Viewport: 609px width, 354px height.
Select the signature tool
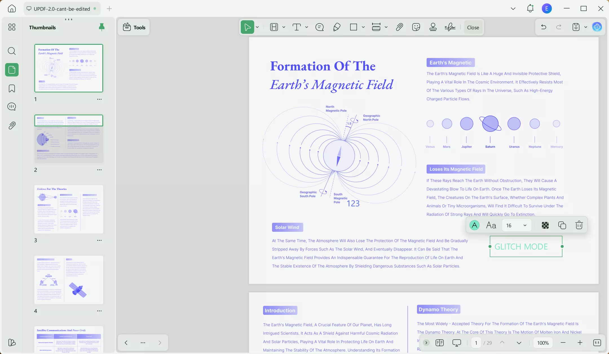pyautogui.click(x=450, y=27)
